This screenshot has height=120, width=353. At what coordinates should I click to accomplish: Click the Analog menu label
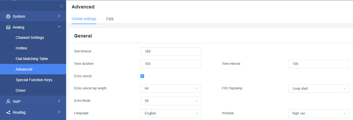[19, 27]
